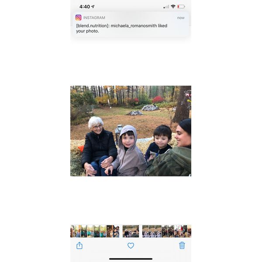Select the thumbnail showing a red flag
Screen dimensions: 262x262
coord(184,231)
